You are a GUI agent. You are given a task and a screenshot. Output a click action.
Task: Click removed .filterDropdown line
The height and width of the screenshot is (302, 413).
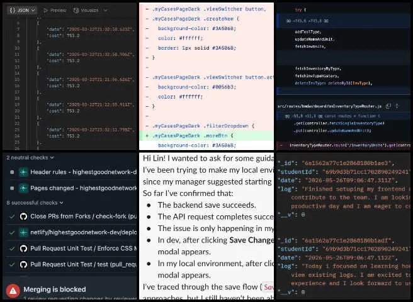(x=206, y=126)
